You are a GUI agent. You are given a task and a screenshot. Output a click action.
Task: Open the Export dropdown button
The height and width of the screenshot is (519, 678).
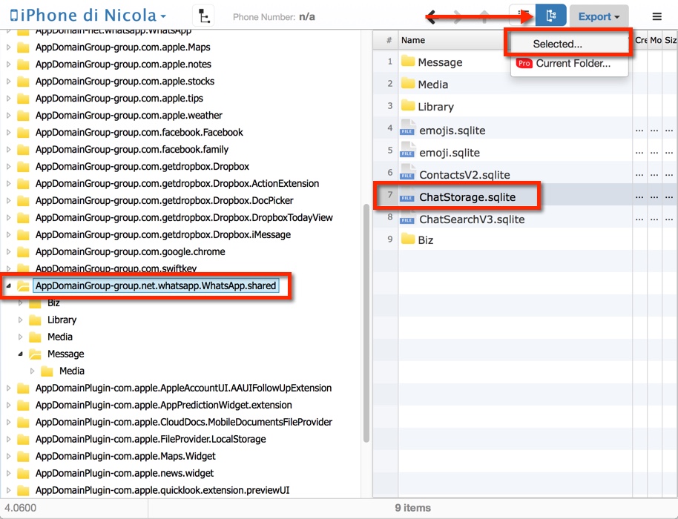click(599, 16)
